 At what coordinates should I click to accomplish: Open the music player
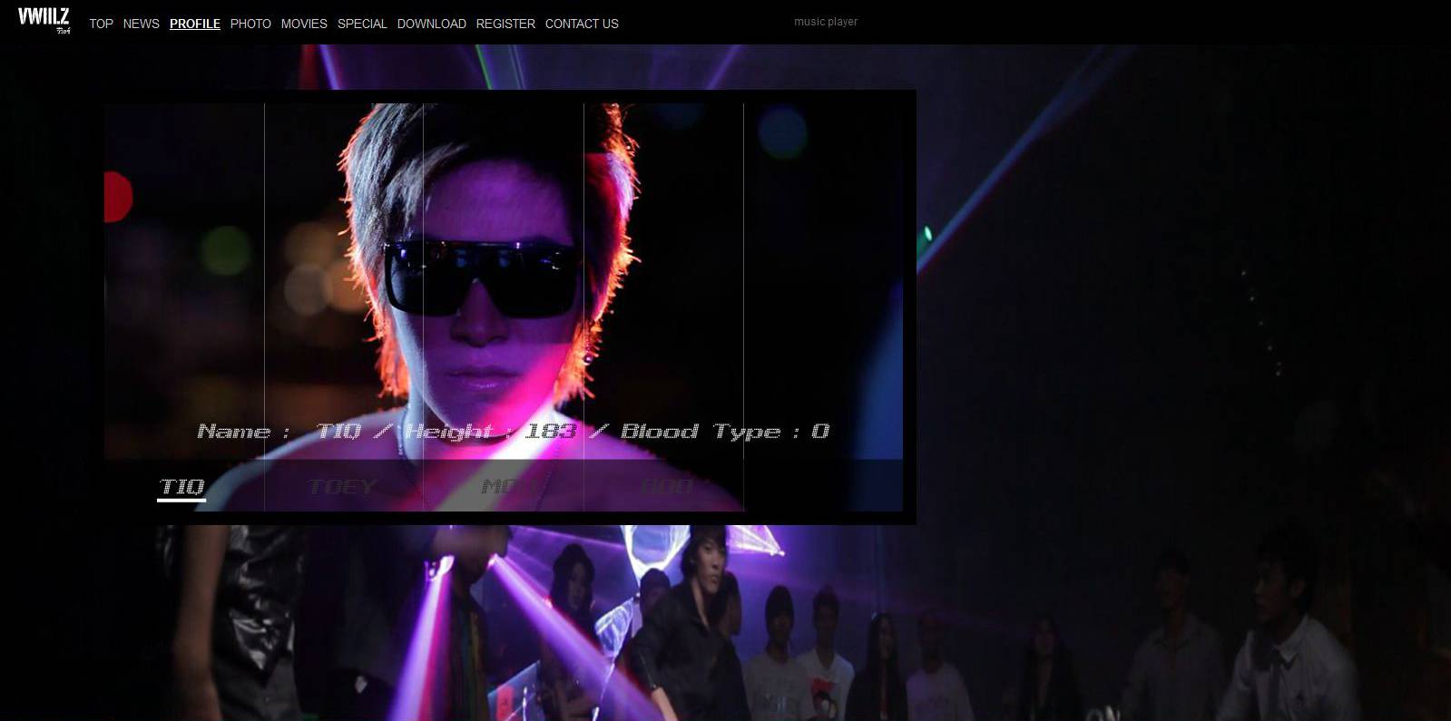pyautogui.click(x=825, y=22)
